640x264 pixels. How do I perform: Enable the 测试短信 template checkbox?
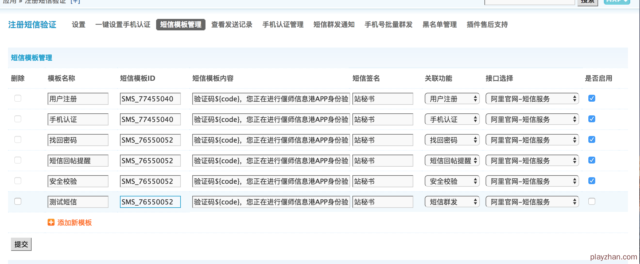pos(591,202)
